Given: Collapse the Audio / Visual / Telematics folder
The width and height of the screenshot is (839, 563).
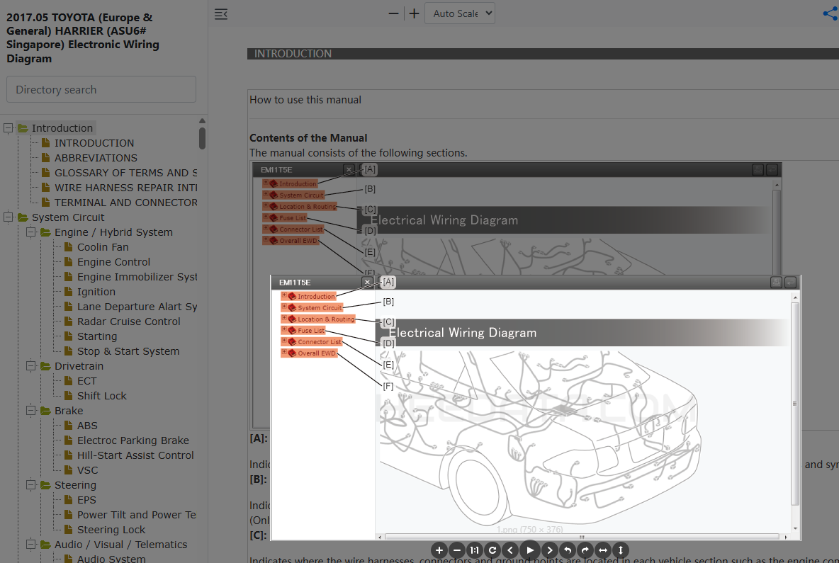Looking at the screenshot, I should (x=31, y=545).
